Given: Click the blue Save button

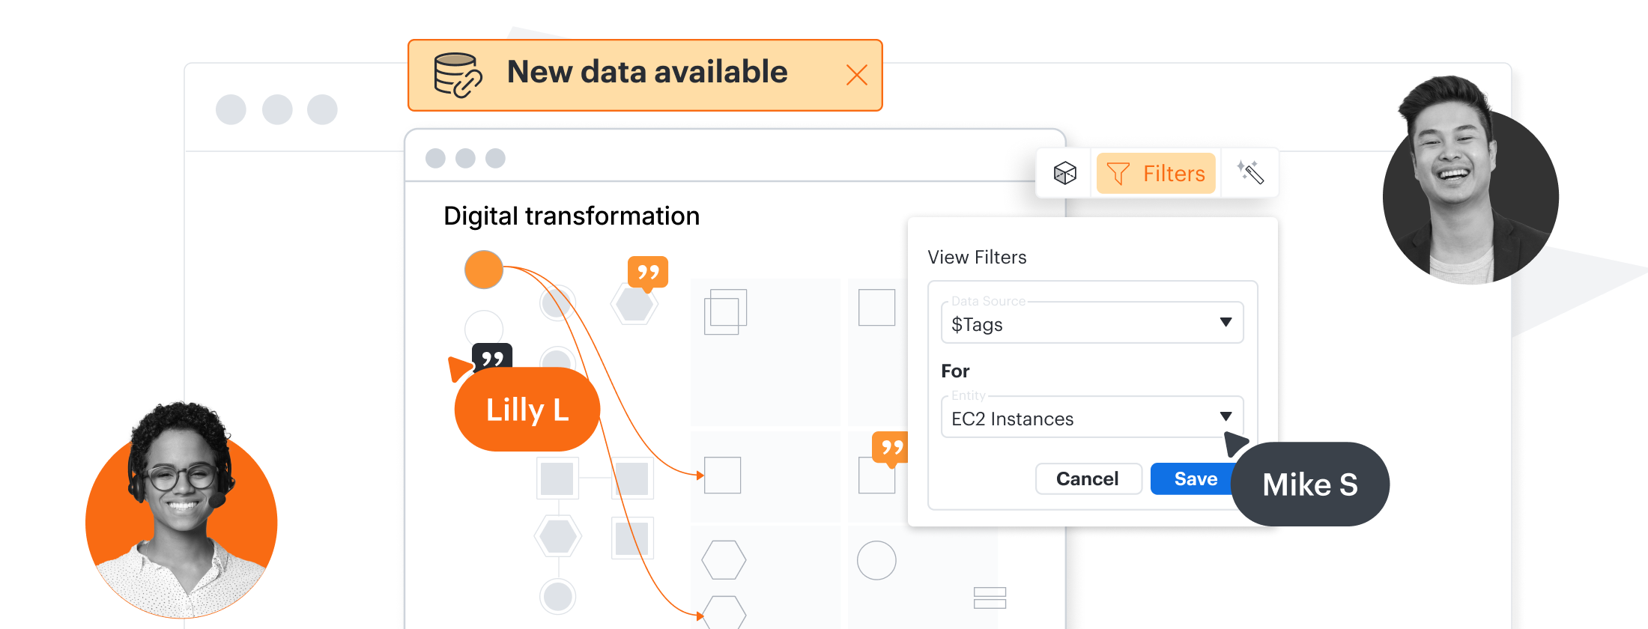Looking at the screenshot, I should (x=1194, y=479).
